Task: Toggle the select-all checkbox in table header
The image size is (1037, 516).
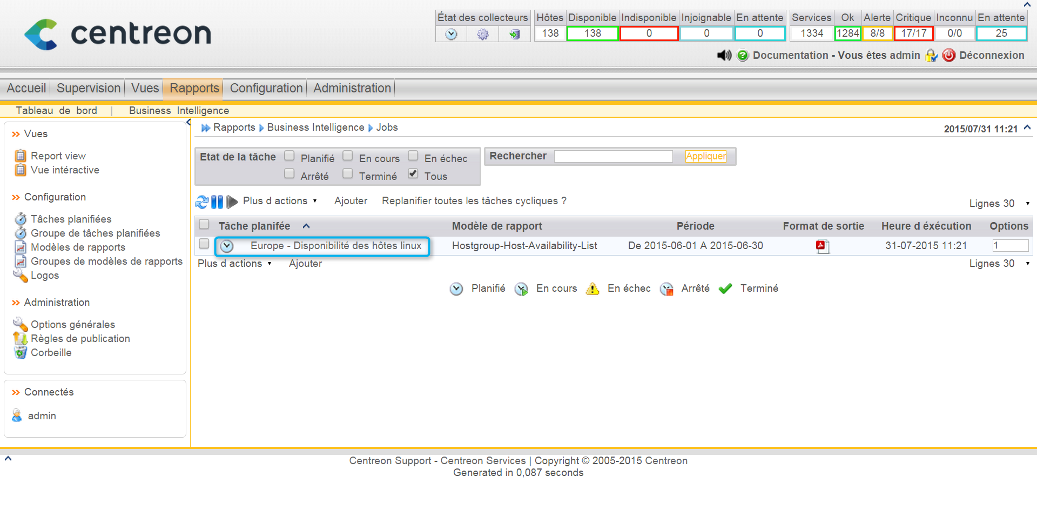Action: point(204,224)
